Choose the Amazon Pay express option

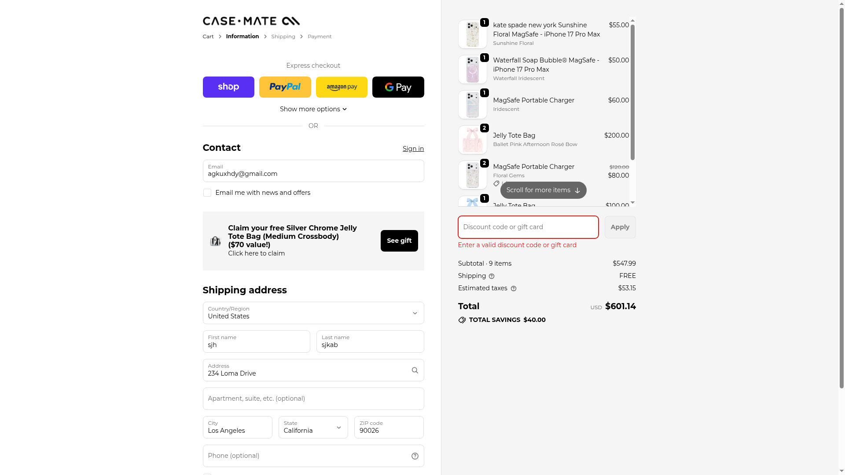(x=342, y=87)
